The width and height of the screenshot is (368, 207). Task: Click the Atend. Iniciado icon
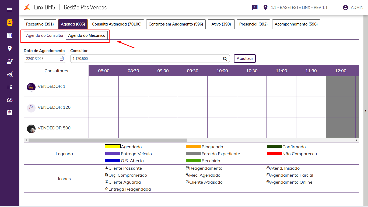point(268,168)
